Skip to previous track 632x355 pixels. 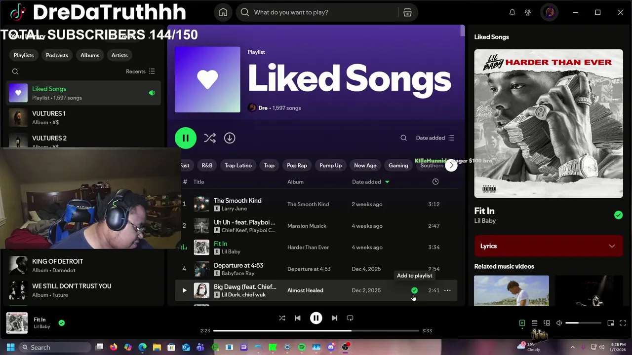298,318
